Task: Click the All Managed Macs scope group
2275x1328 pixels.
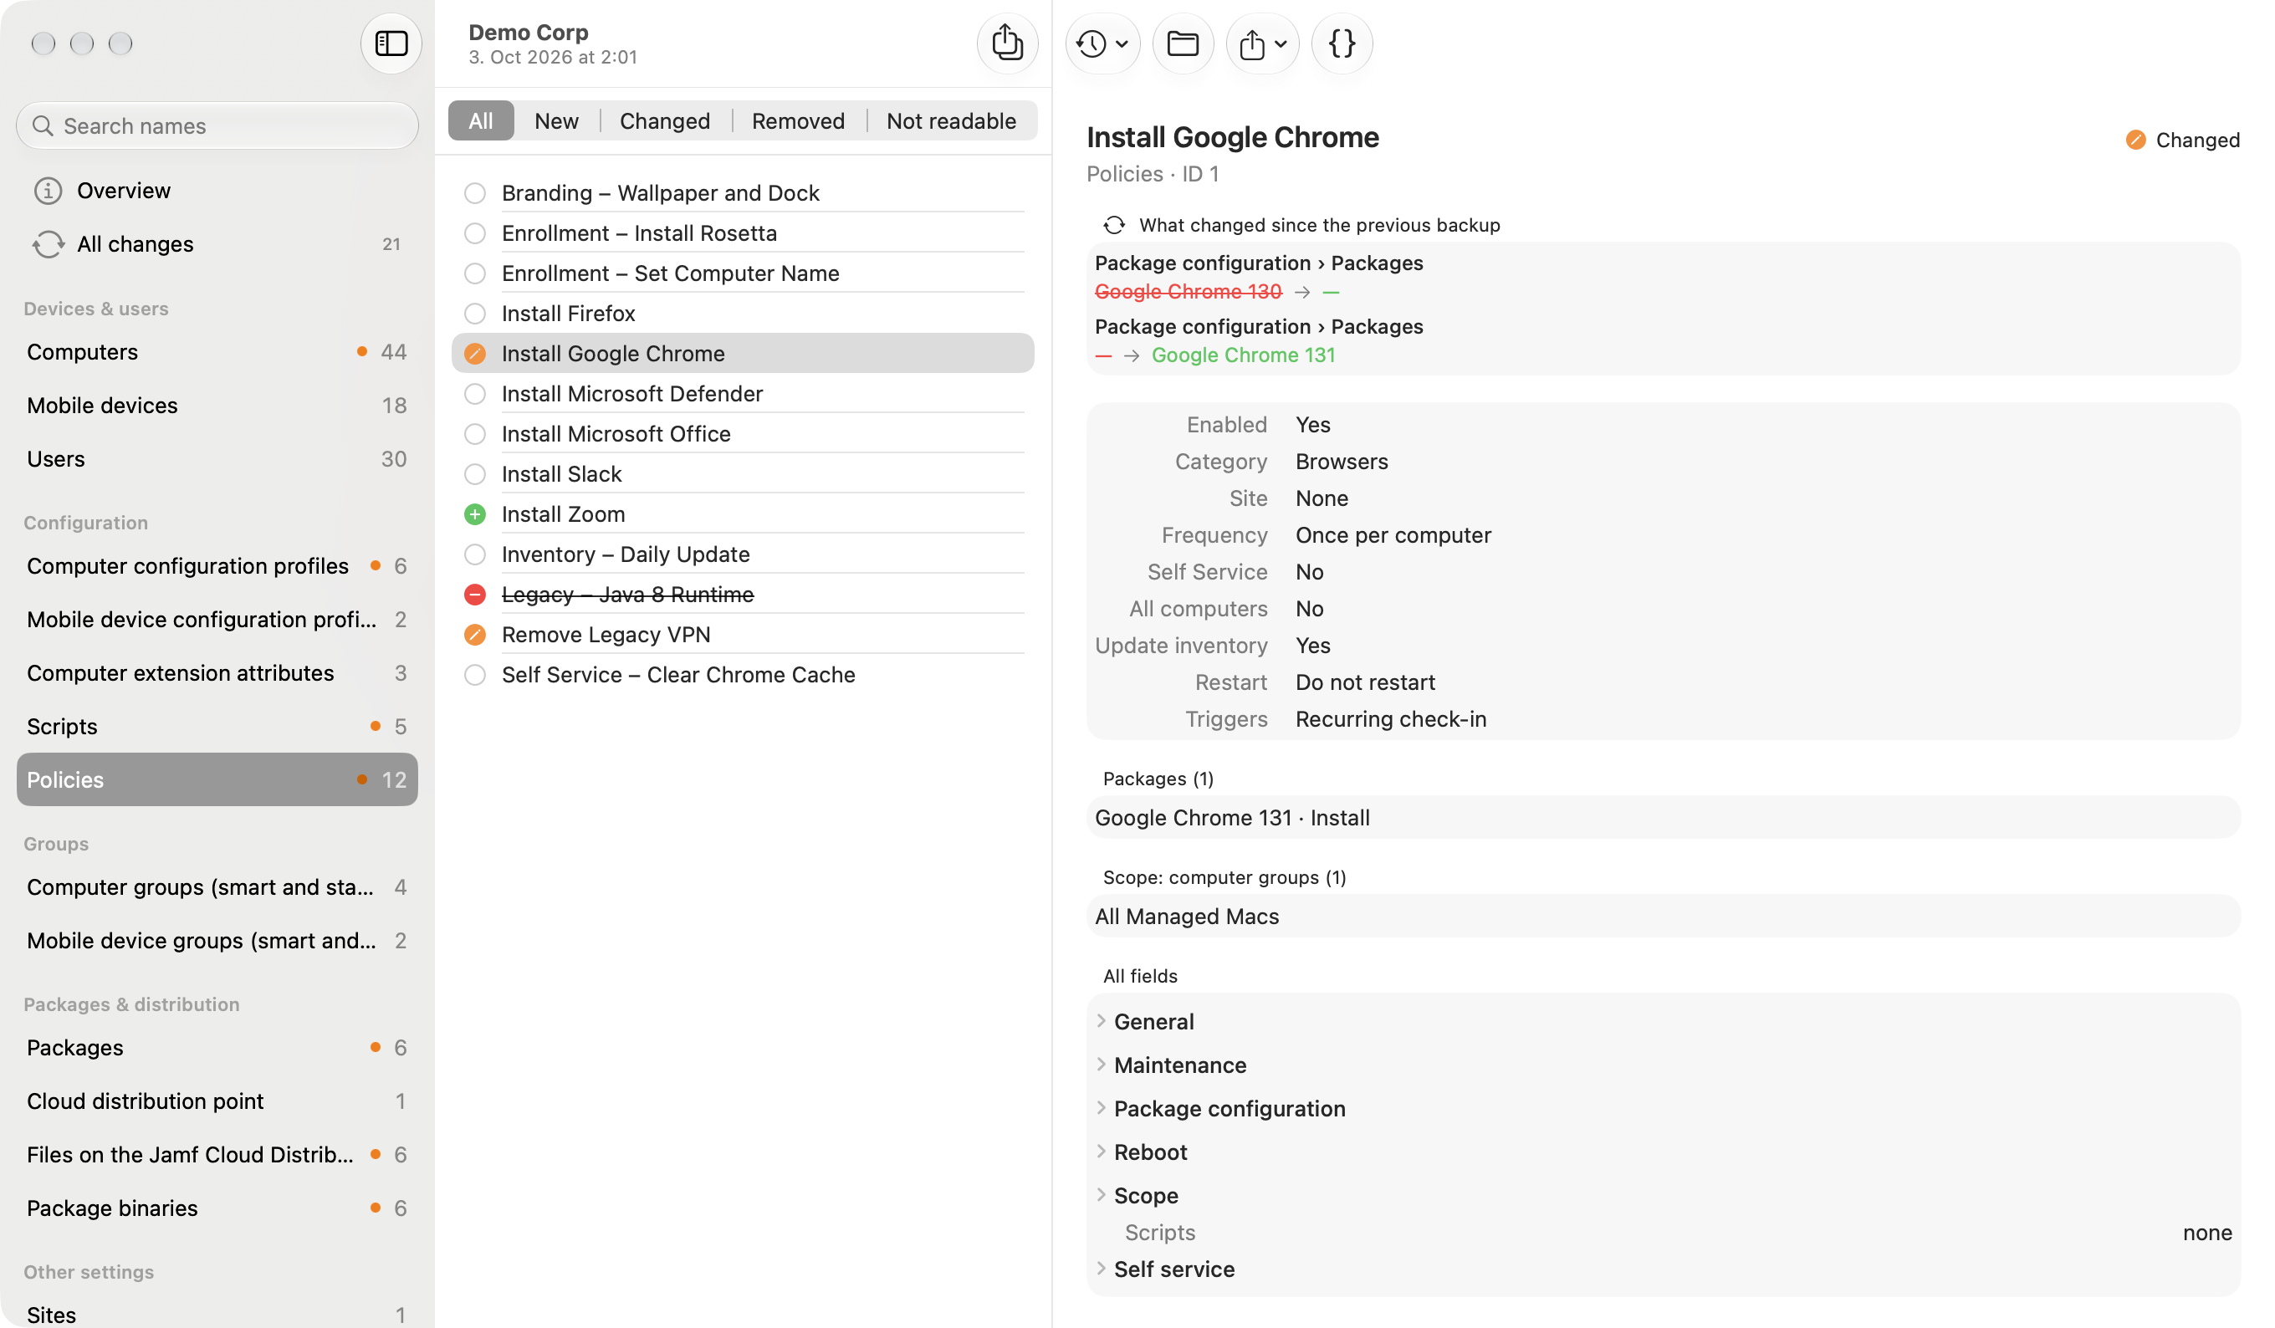Action: [x=1663, y=917]
